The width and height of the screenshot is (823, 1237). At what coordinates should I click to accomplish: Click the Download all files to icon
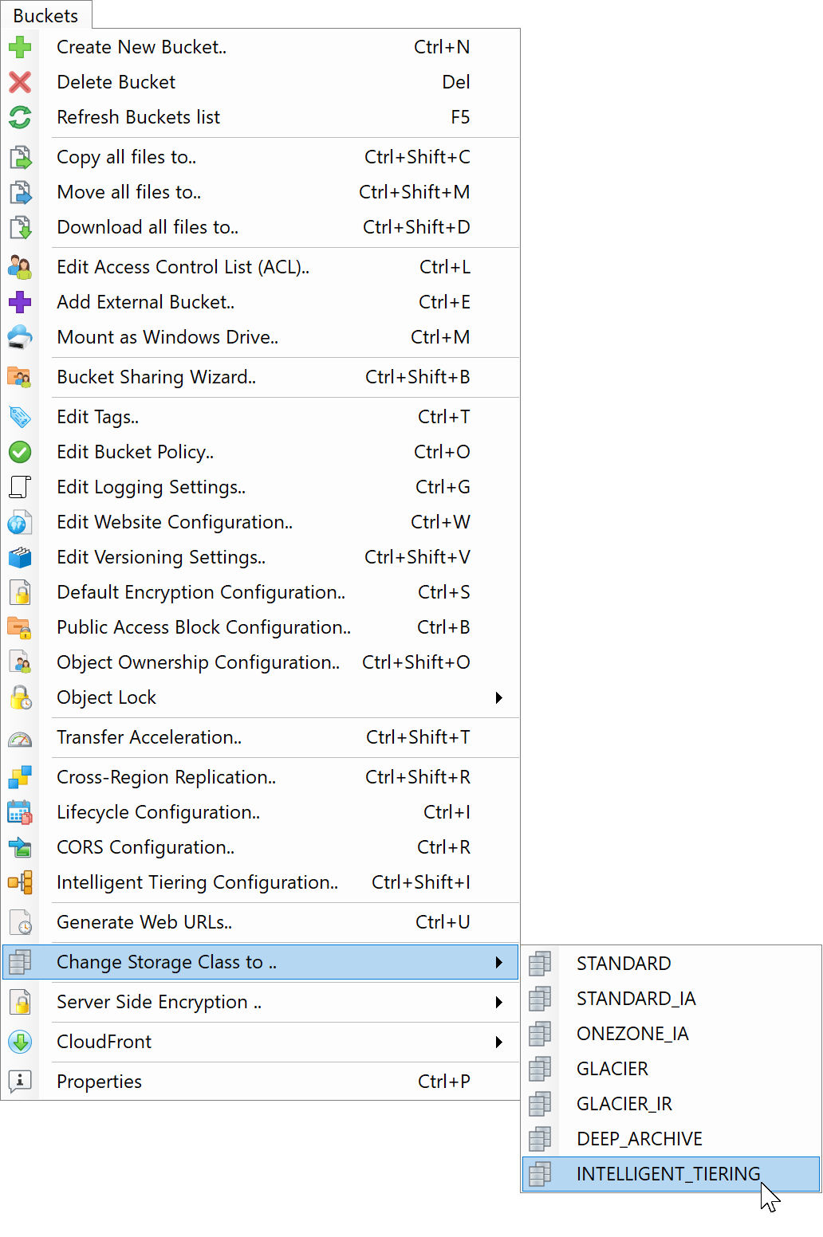coord(20,227)
